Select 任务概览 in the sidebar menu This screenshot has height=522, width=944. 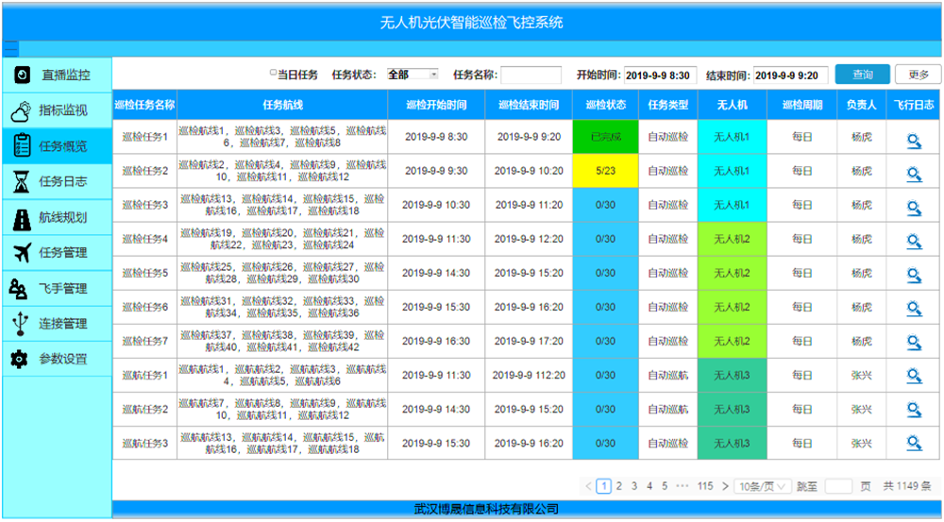coord(57,146)
